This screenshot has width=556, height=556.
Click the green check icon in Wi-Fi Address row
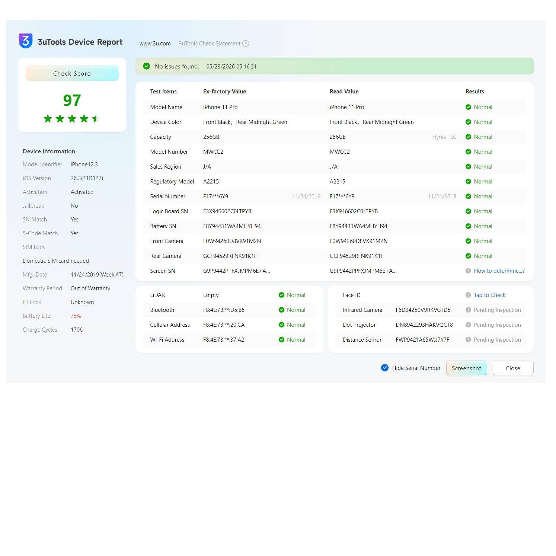(x=281, y=340)
